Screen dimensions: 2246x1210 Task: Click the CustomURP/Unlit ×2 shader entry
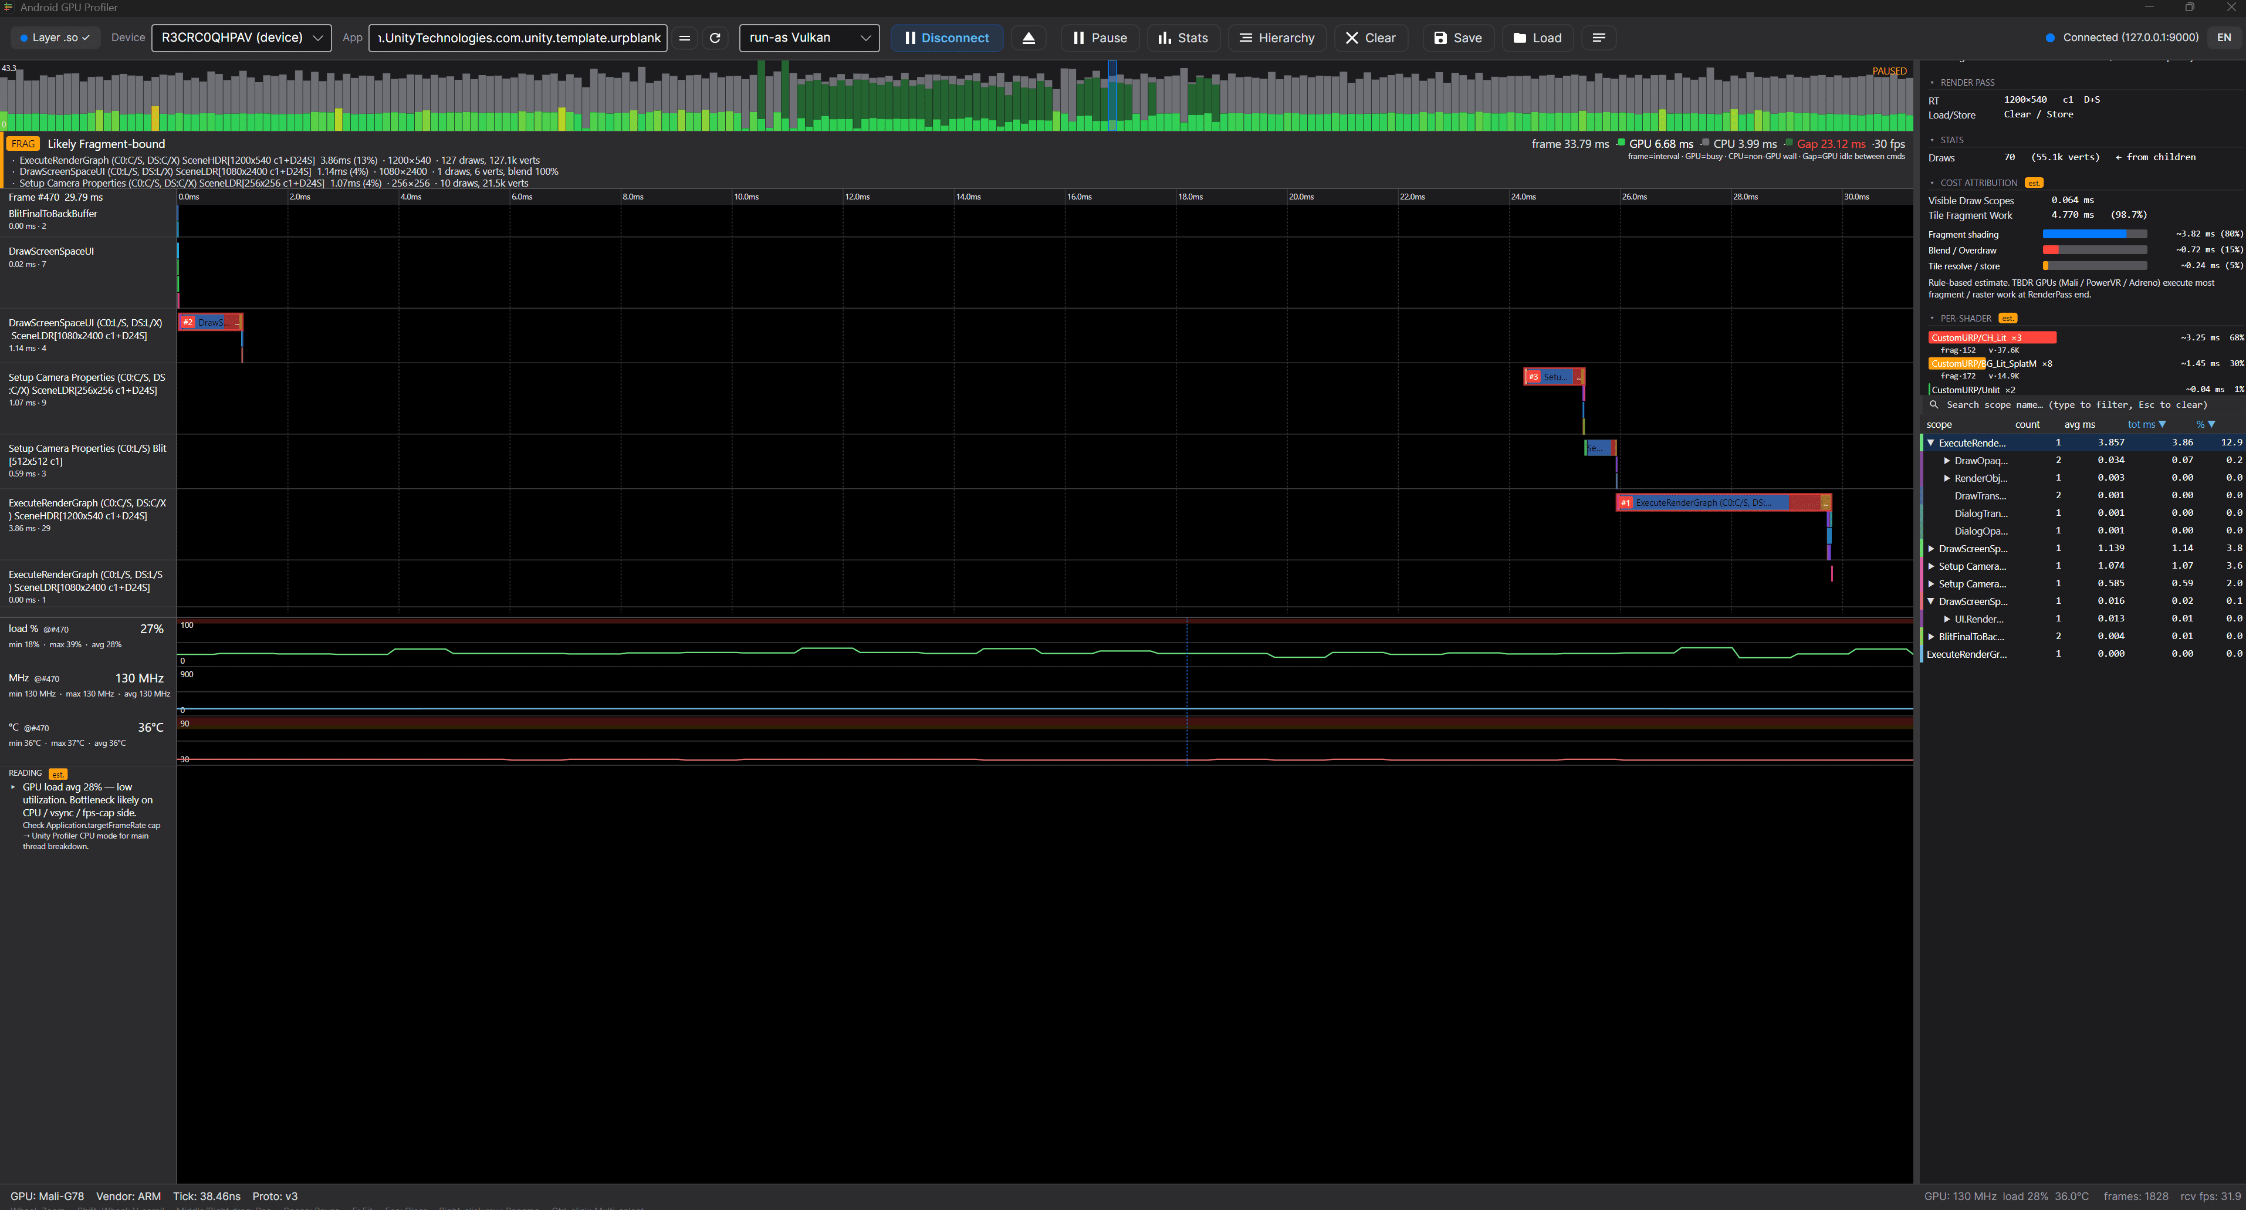[1973, 390]
